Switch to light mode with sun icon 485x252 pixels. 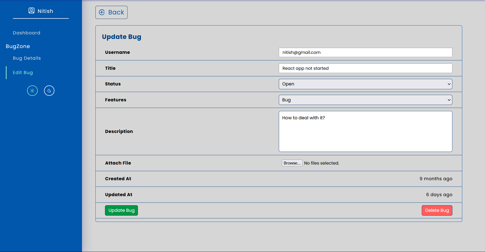(x=32, y=91)
